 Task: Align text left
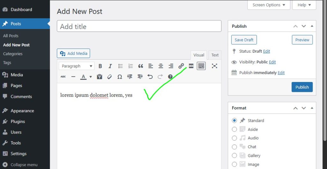pyautogui.click(x=151, y=66)
